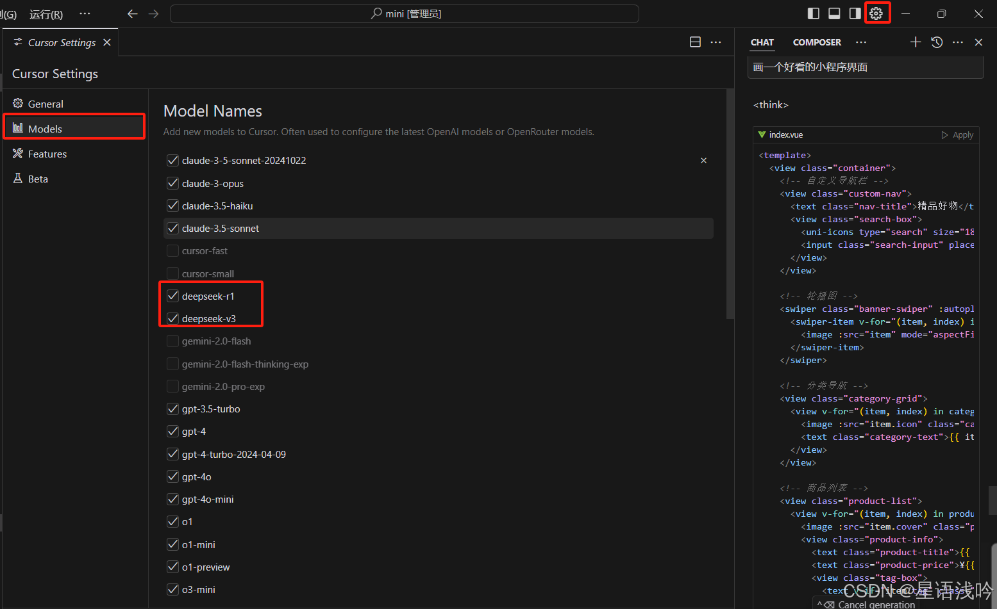The width and height of the screenshot is (997, 609).
Task: Toggle gpt-4-turbo-2024-04-09 checkbox
Action: 172,454
